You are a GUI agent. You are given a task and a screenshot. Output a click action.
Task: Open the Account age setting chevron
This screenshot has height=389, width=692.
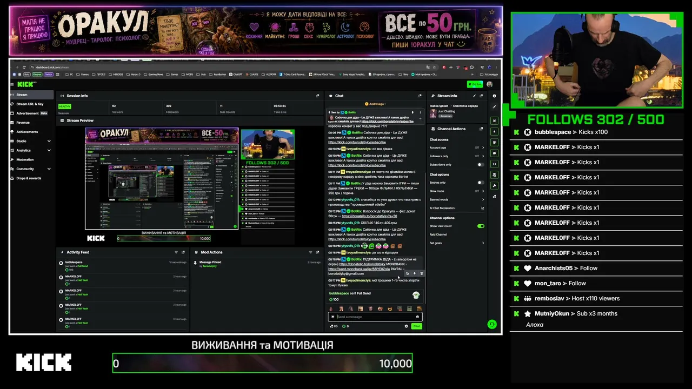[483, 147]
